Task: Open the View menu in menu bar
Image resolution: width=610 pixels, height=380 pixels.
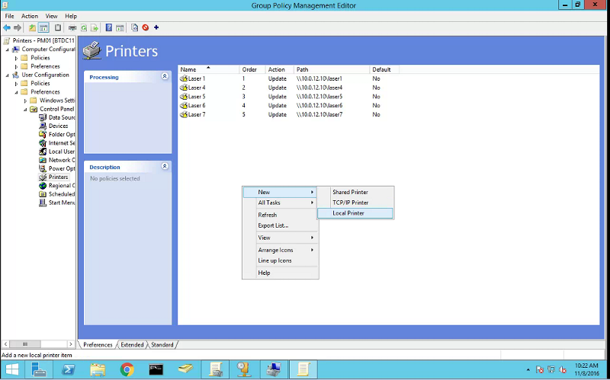Action: tap(51, 16)
